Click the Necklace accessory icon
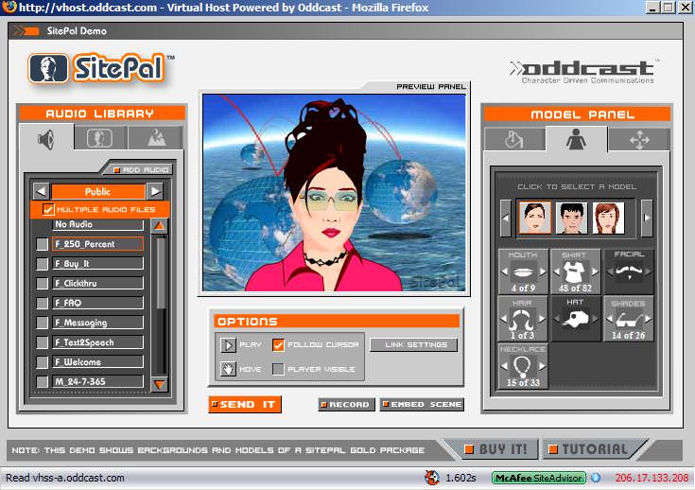Image resolution: width=695 pixels, height=490 pixels. point(522,367)
